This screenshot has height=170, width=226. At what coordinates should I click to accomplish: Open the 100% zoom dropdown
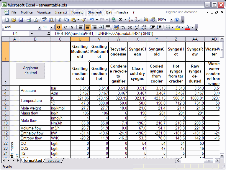[x=171, y=20]
